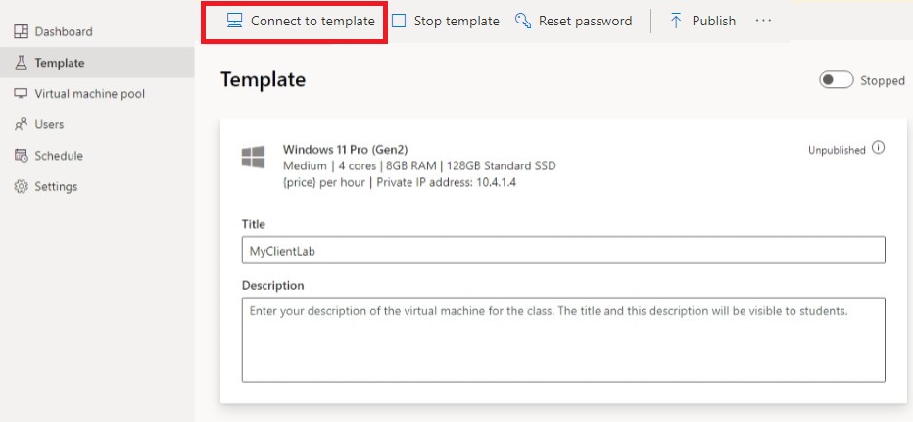Open the Virtual machine pool page

(x=89, y=94)
